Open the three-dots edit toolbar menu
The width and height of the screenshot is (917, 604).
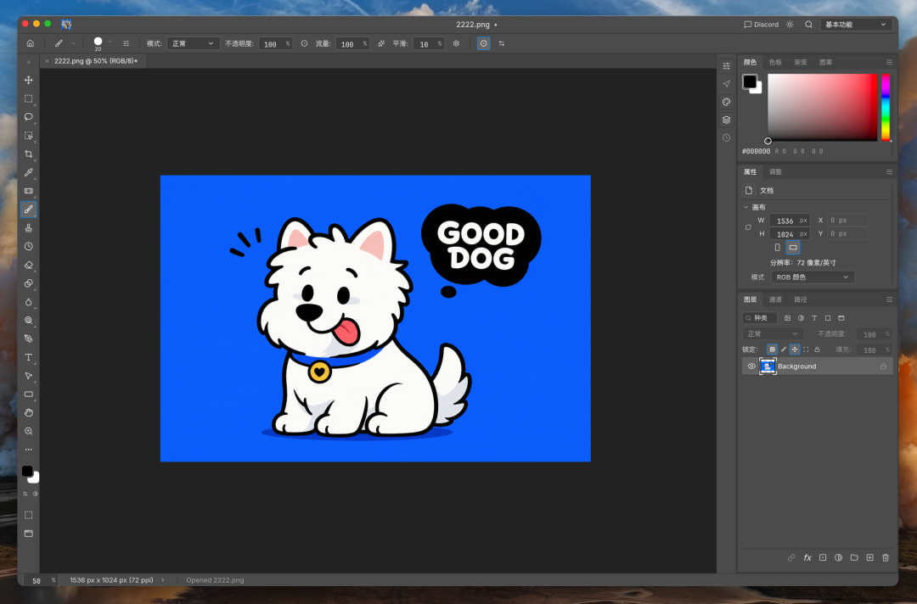click(x=28, y=450)
